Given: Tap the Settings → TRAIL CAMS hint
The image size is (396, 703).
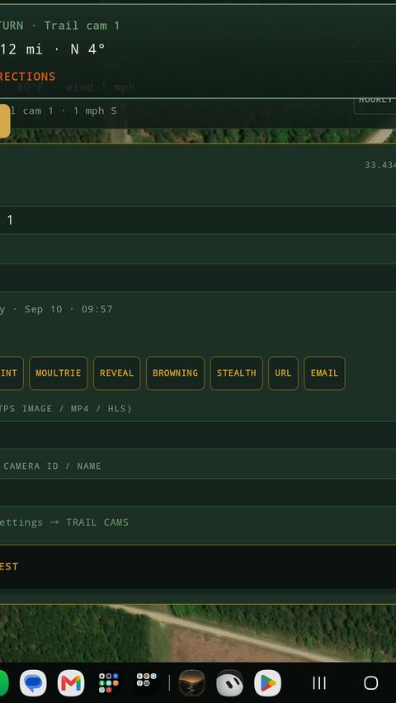Looking at the screenshot, I should coord(64,523).
